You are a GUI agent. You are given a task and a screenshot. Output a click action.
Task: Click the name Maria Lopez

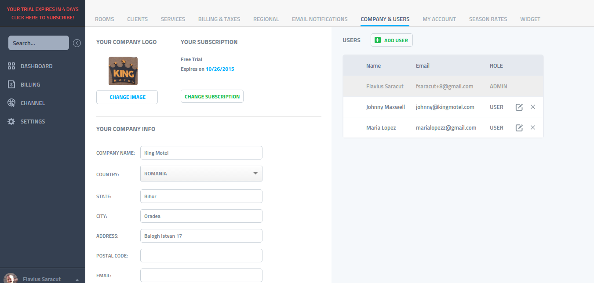tap(381, 128)
